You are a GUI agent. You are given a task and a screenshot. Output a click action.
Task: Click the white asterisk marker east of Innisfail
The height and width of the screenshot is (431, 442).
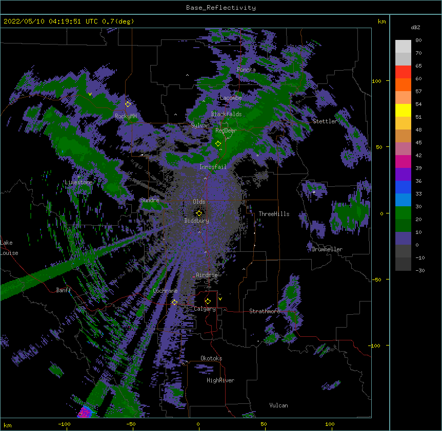(x=257, y=155)
